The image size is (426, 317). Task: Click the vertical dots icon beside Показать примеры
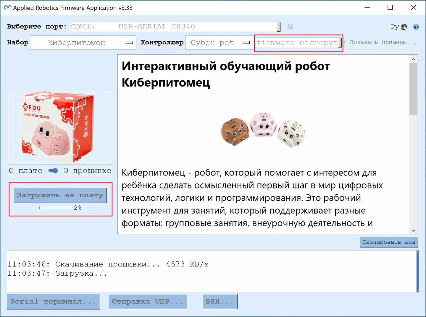coord(414,43)
